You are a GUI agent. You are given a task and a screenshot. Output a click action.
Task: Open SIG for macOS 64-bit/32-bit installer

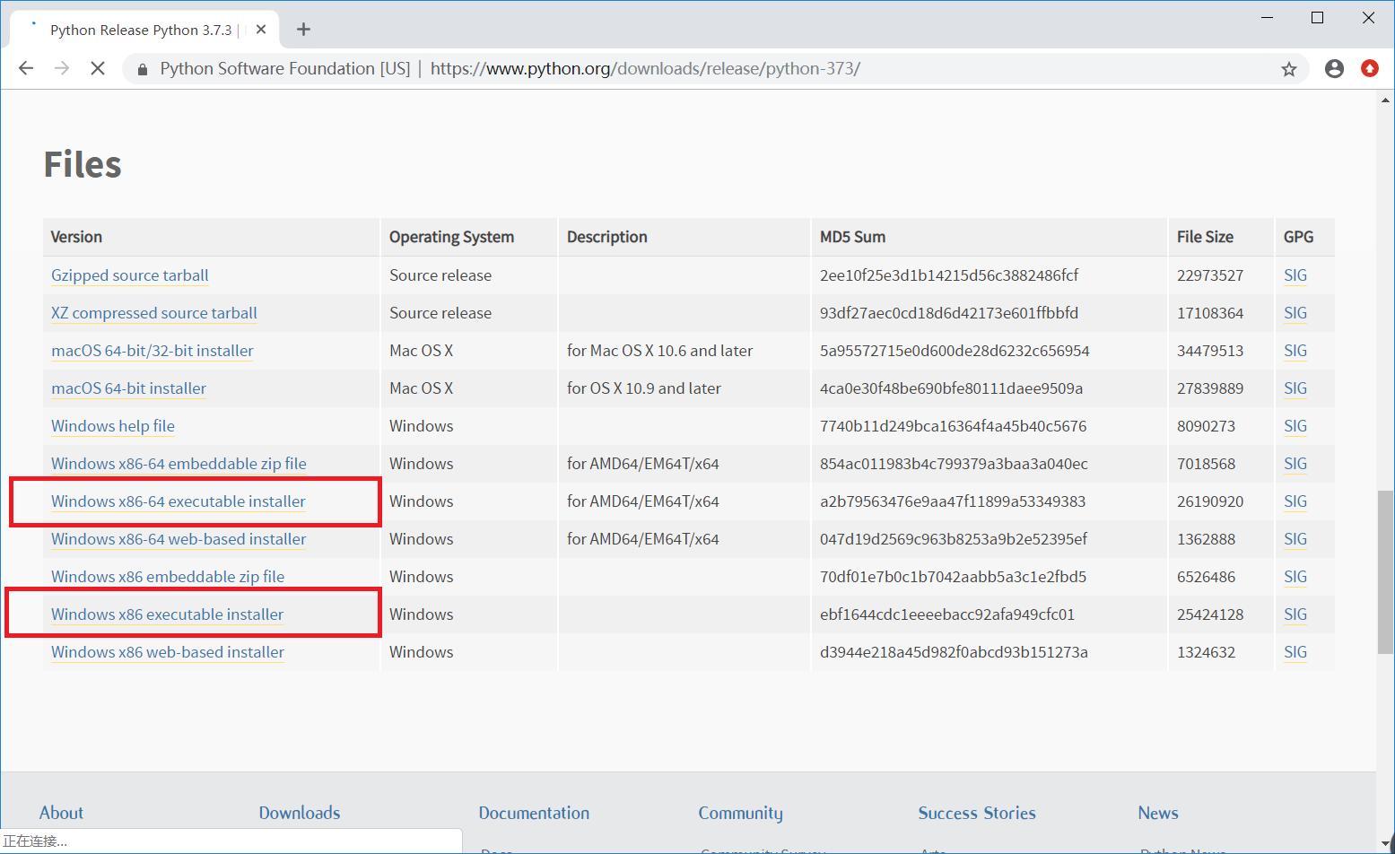[x=1295, y=351]
